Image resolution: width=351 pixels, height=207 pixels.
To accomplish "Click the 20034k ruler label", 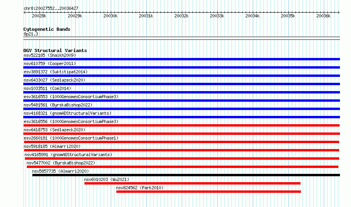I will point(252,16).
